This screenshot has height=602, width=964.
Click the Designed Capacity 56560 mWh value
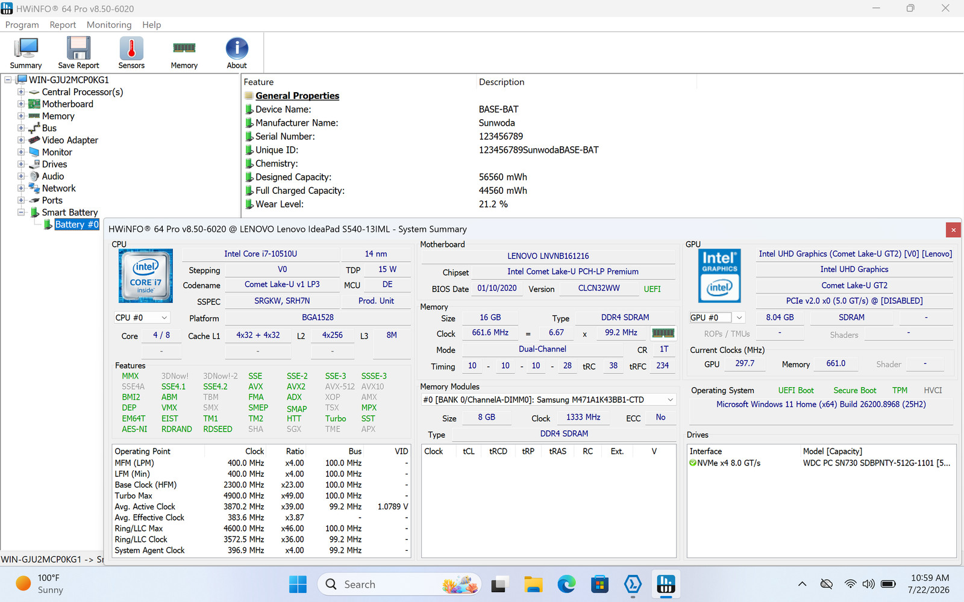point(503,177)
